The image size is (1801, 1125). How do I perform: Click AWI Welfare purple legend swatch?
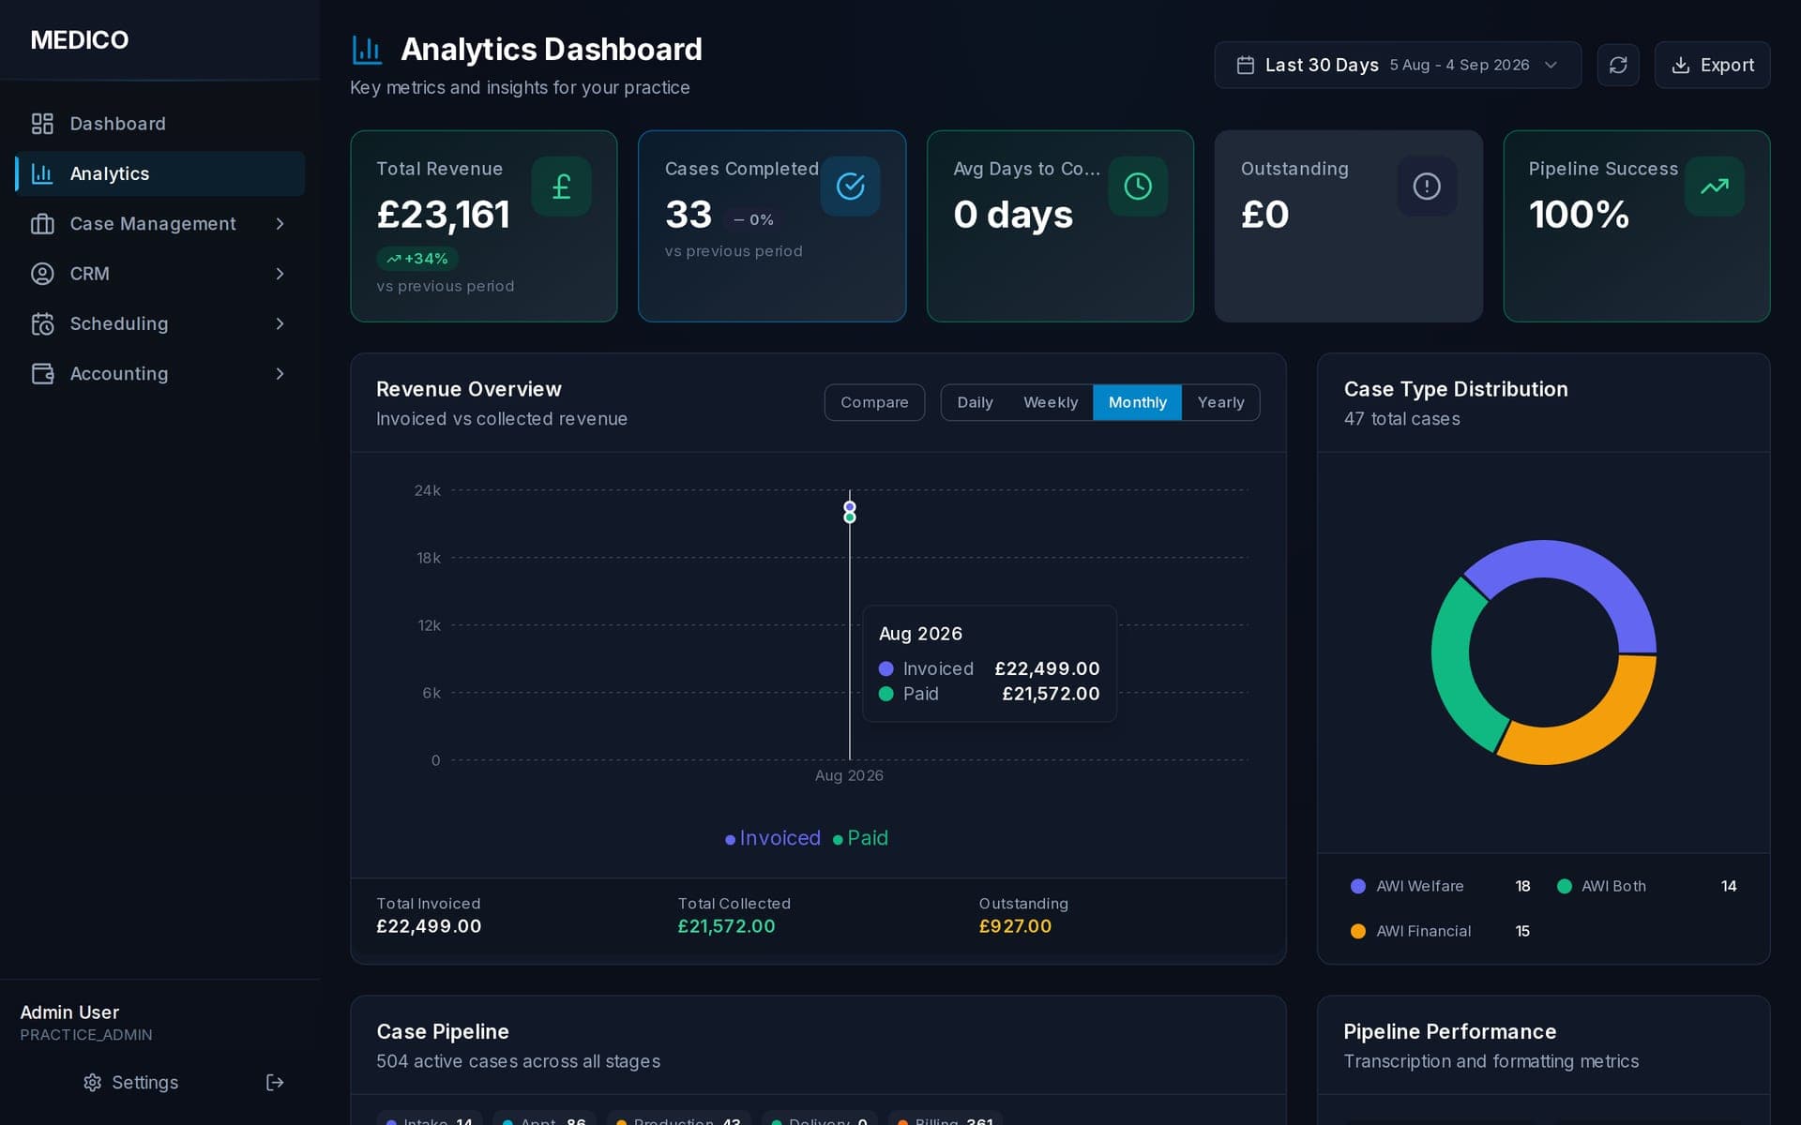point(1357,886)
